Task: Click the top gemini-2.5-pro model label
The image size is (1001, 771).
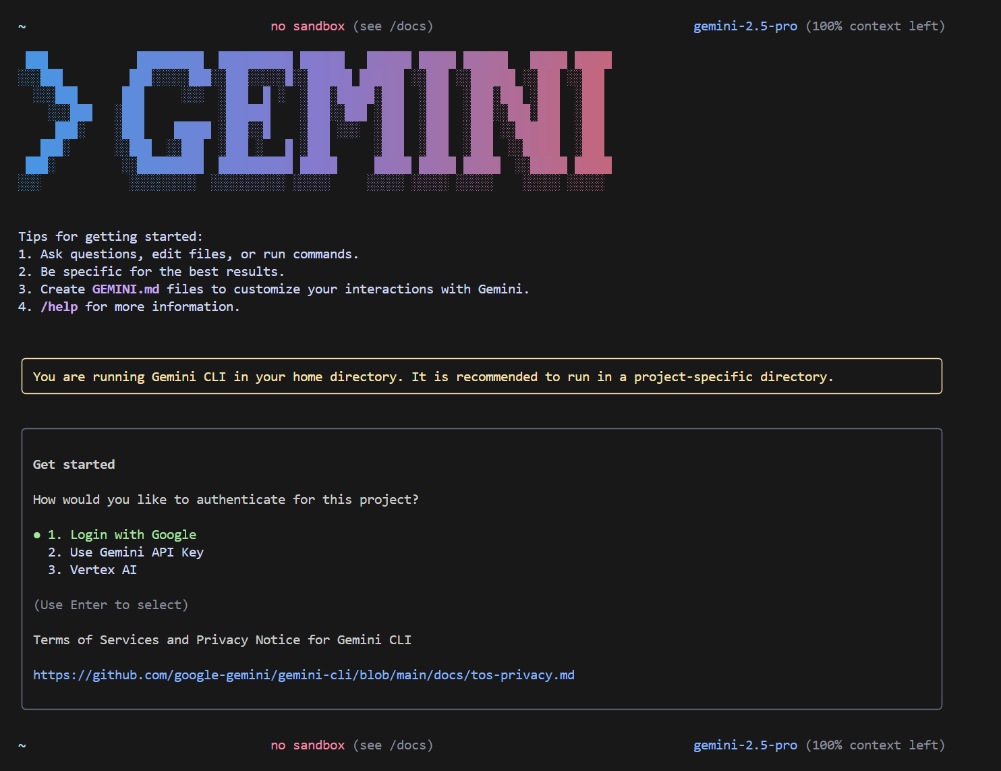Action: pyautogui.click(x=745, y=26)
